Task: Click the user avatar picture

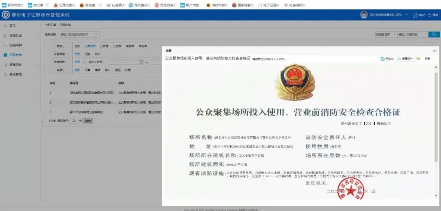Action: click(364, 15)
